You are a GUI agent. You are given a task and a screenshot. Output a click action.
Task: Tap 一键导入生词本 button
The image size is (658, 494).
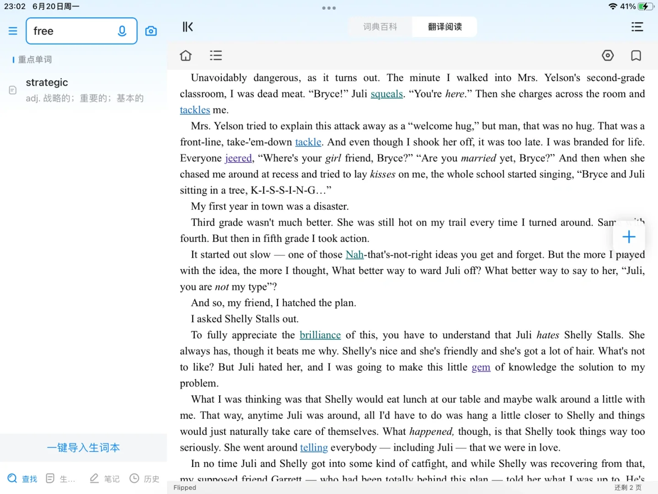coord(83,447)
